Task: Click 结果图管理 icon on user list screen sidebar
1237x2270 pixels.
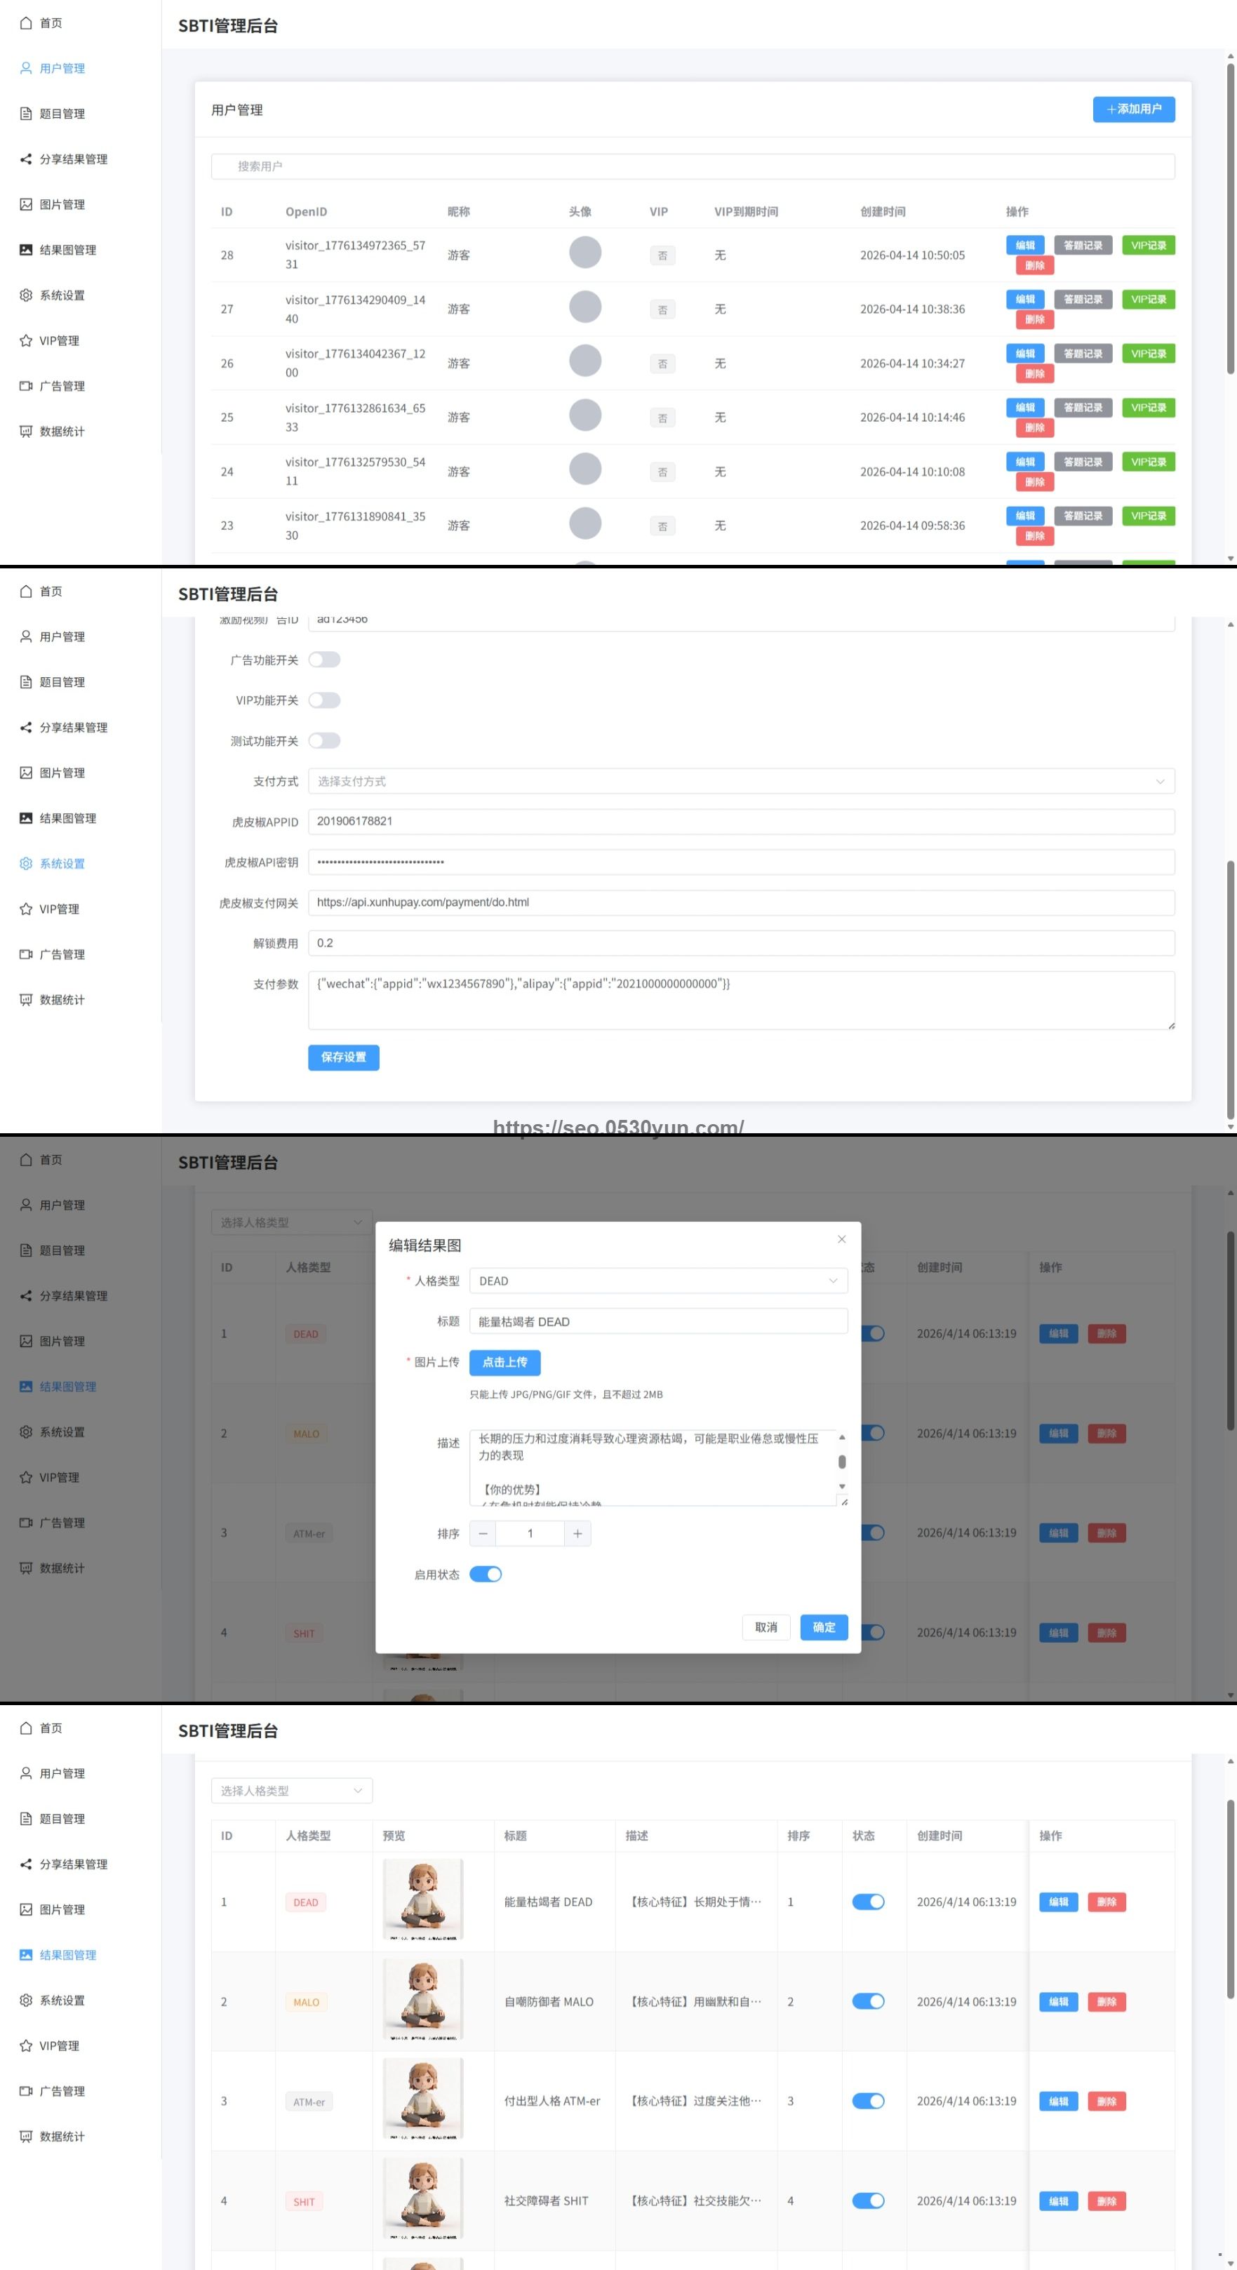Action: point(27,251)
